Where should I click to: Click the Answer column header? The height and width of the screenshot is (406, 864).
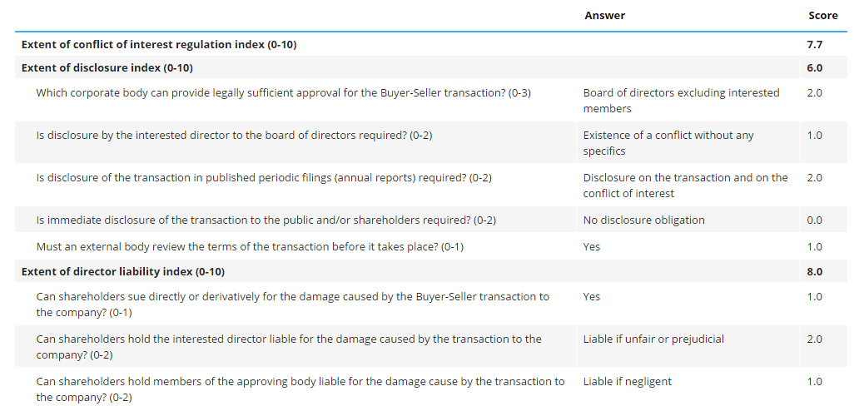[x=604, y=16]
